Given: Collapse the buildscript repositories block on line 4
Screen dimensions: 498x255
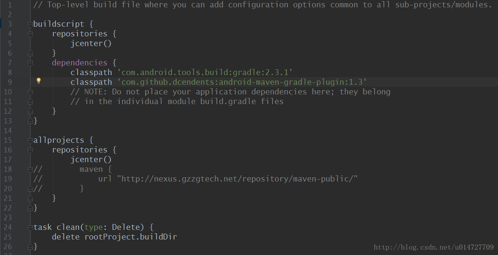Looking at the screenshot, I should [x=30, y=34].
